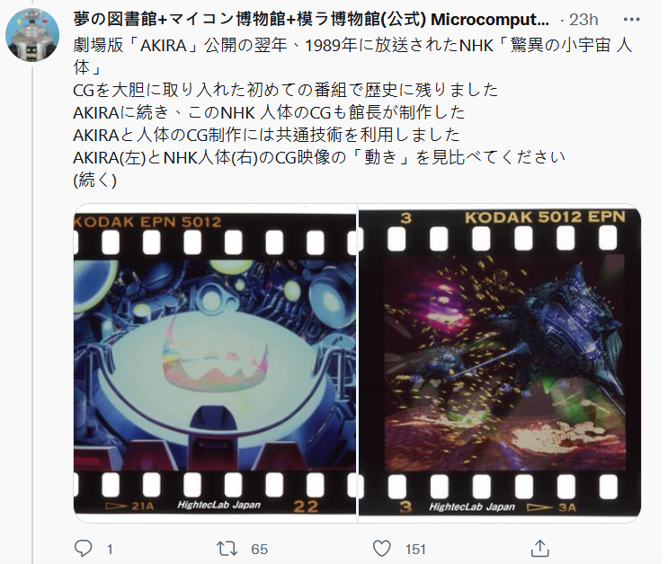Click the like count 151
This screenshot has width=668, height=564.
[415, 549]
